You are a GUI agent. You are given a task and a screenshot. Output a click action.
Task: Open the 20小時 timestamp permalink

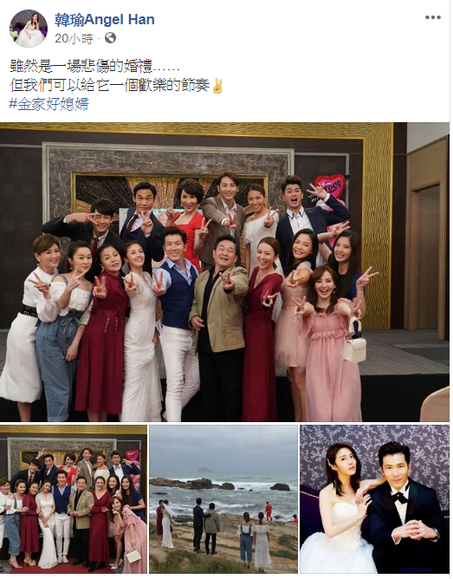tap(74, 38)
